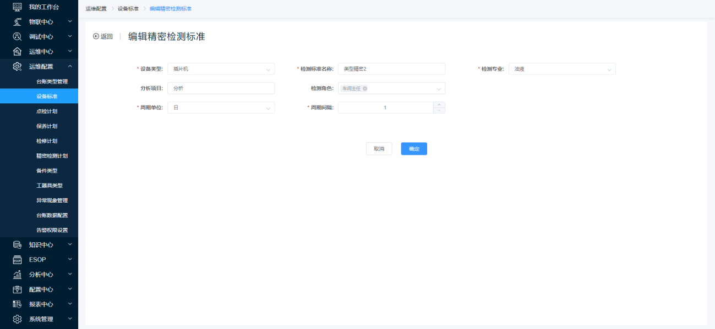The height and width of the screenshot is (329, 715).
Task: Remove the 车间主任 tag from 检测角色
Action: pos(365,88)
